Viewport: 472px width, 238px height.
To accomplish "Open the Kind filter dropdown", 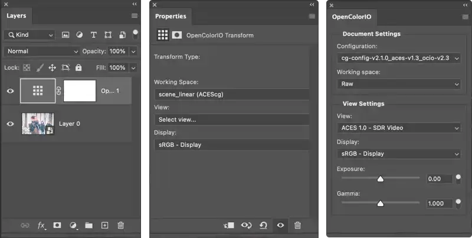I will click(x=29, y=35).
